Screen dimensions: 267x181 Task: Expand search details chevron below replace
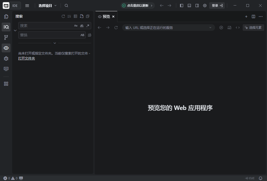click(55, 43)
